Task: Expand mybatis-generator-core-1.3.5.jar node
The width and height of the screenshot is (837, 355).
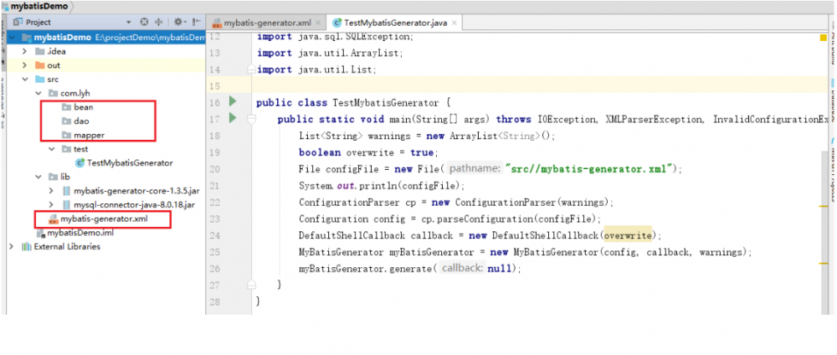Action: [x=51, y=191]
